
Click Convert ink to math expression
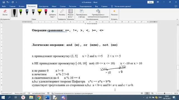(98, 14)
